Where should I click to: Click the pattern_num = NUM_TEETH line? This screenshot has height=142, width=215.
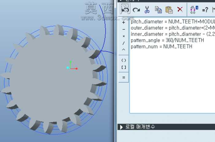tap(161, 47)
